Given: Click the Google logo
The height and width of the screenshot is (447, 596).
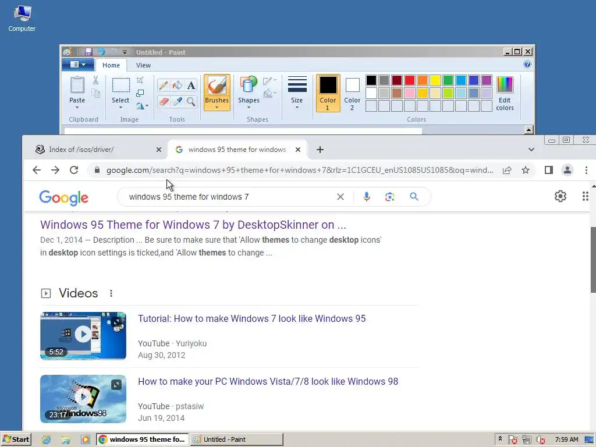Looking at the screenshot, I should click(x=64, y=198).
